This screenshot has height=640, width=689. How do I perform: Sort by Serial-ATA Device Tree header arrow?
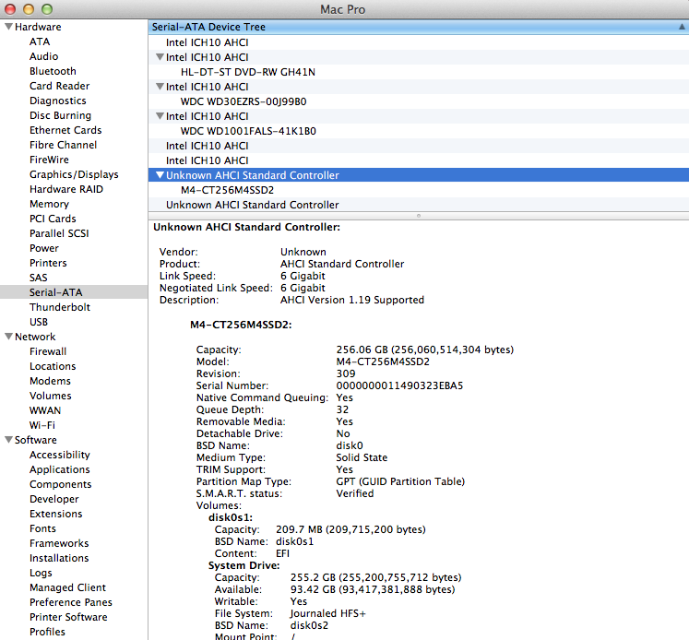point(682,27)
